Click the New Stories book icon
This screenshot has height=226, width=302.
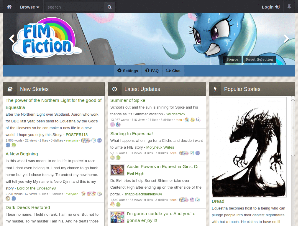(10, 89)
